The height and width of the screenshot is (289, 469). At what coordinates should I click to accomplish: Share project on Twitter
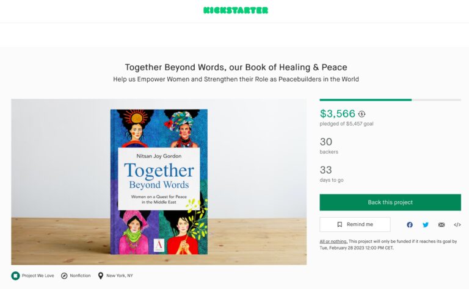pos(426,225)
